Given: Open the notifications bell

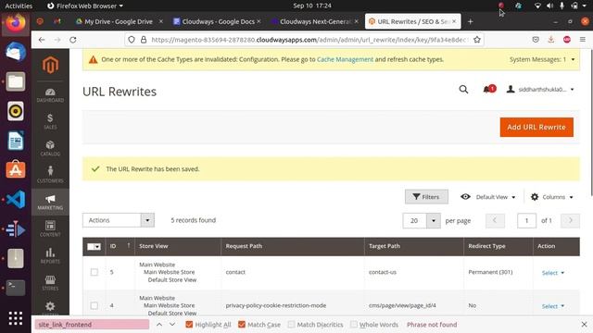Looking at the screenshot, I should 488,90.
